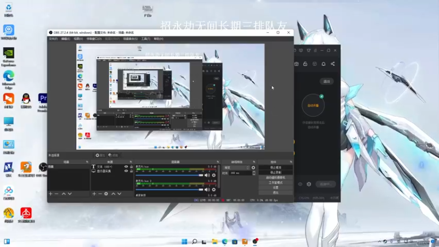Image resolution: width=439 pixels, height=247 pixels.
Task: Remove selected source with minus icon
Action: pos(100,194)
